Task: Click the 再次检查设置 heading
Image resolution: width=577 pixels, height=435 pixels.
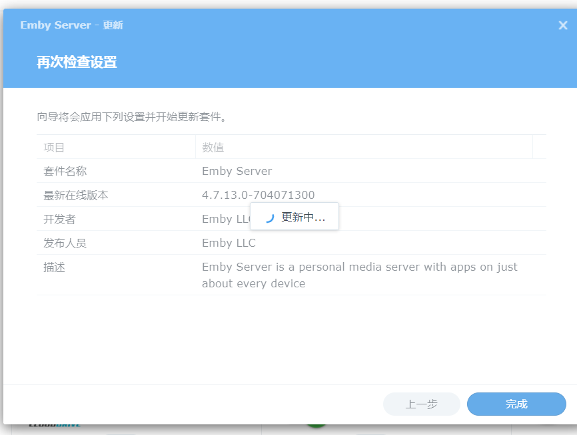Action: point(77,62)
